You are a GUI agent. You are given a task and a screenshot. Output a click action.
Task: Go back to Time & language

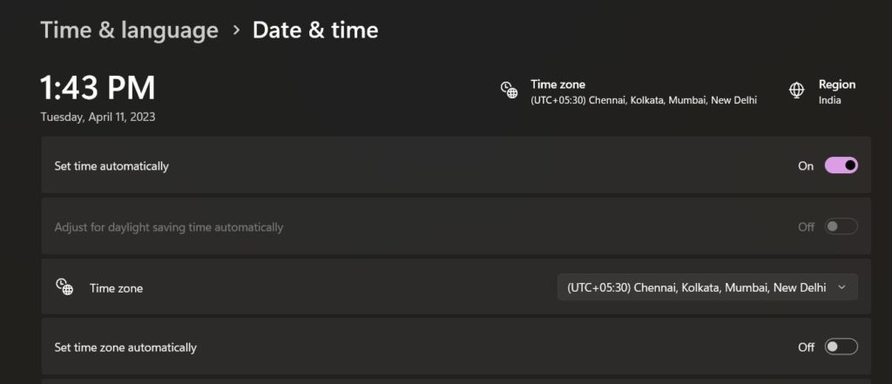(129, 30)
